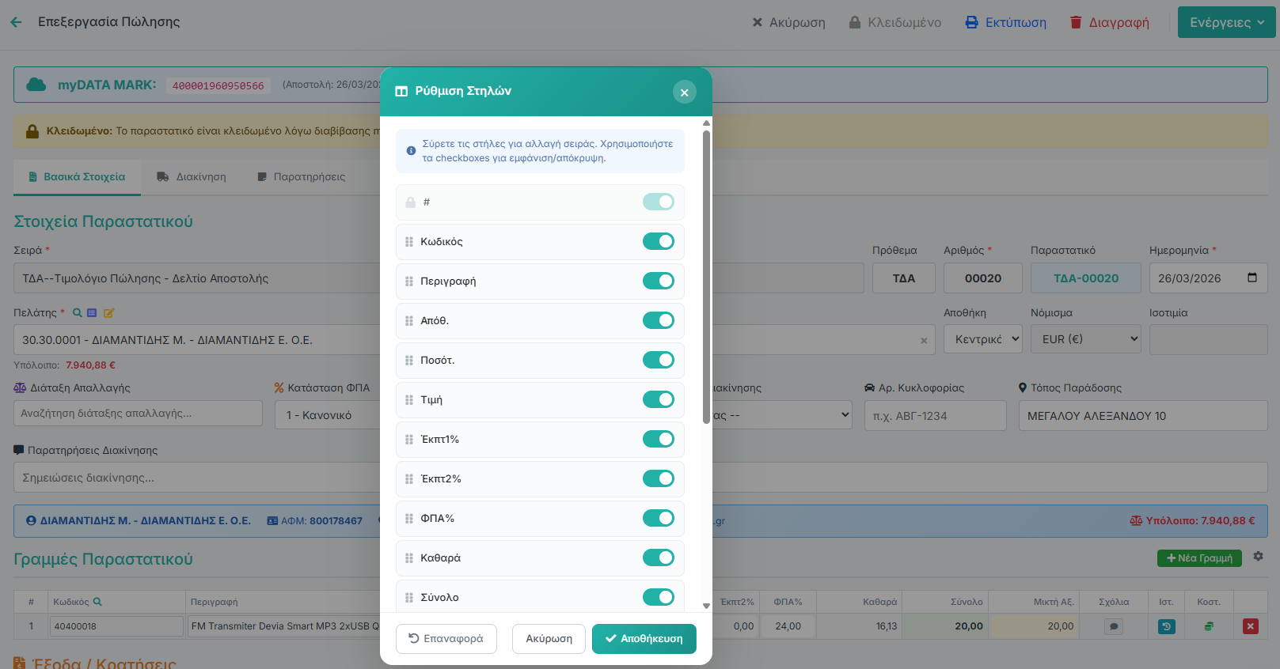The width and height of the screenshot is (1280, 669).
Task: Open the Αποθήκη Κεντρικό dropdown
Action: point(983,339)
